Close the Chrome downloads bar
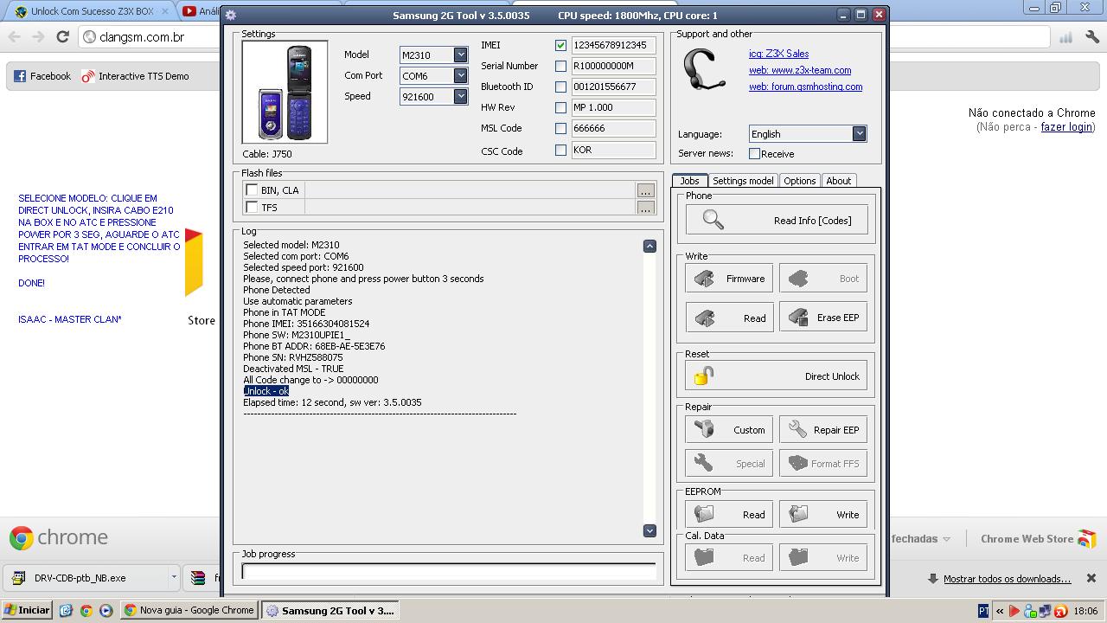Viewport: 1107px width, 623px height. (1091, 578)
